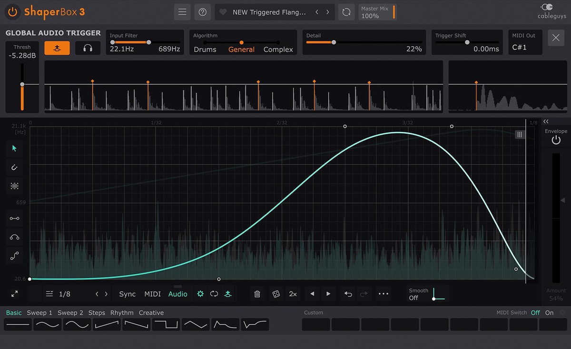Select the Complex algorithm
Viewport: 571px width, 349px height.
tap(277, 49)
